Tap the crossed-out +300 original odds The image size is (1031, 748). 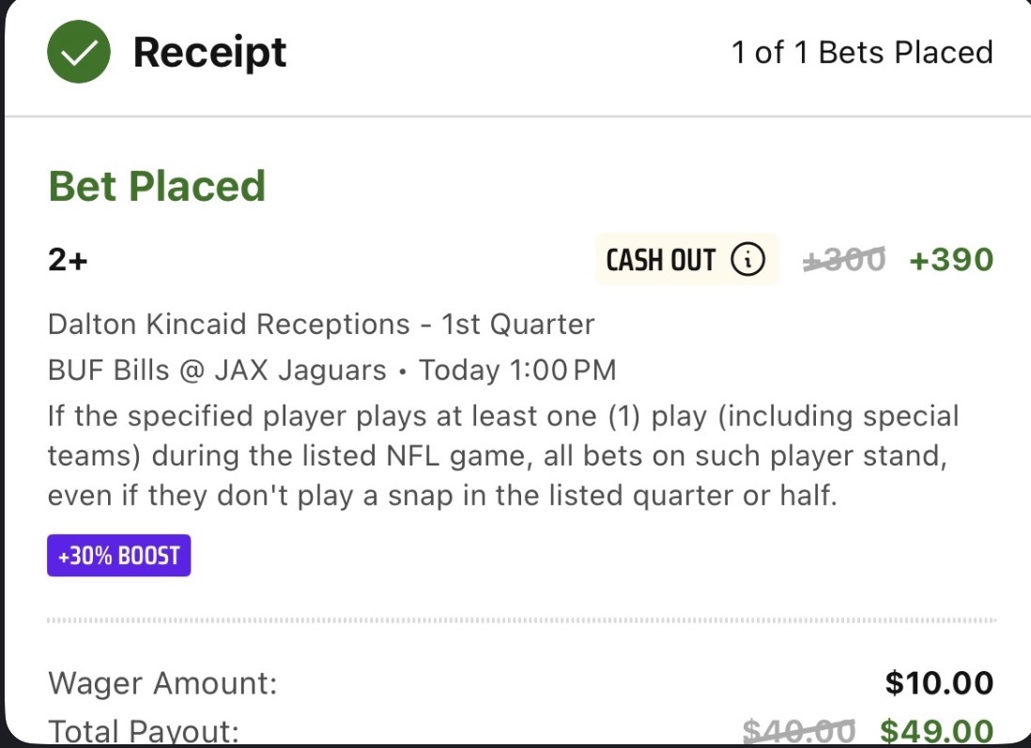pyautogui.click(x=844, y=260)
